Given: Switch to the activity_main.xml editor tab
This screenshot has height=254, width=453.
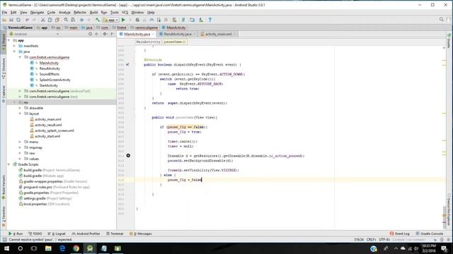Looking at the screenshot, I should coord(219,34).
